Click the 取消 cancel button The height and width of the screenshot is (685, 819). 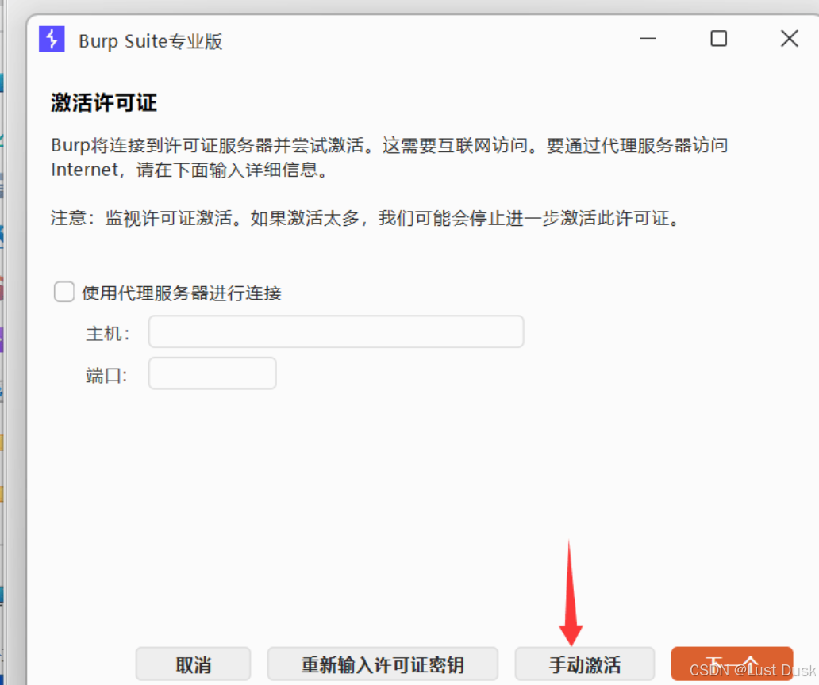[194, 664]
